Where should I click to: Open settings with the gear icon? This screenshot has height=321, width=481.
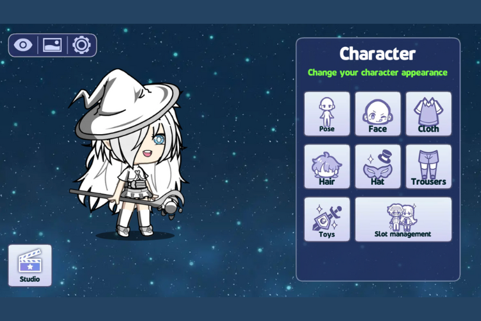pos(81,45)
